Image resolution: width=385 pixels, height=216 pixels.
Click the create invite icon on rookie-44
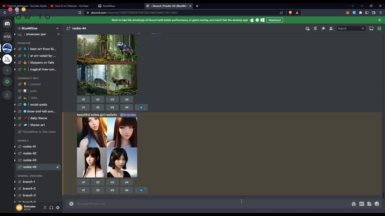pos(57,167)
